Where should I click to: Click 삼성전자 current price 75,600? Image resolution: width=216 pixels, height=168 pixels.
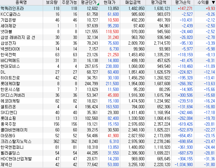[113, 43]
